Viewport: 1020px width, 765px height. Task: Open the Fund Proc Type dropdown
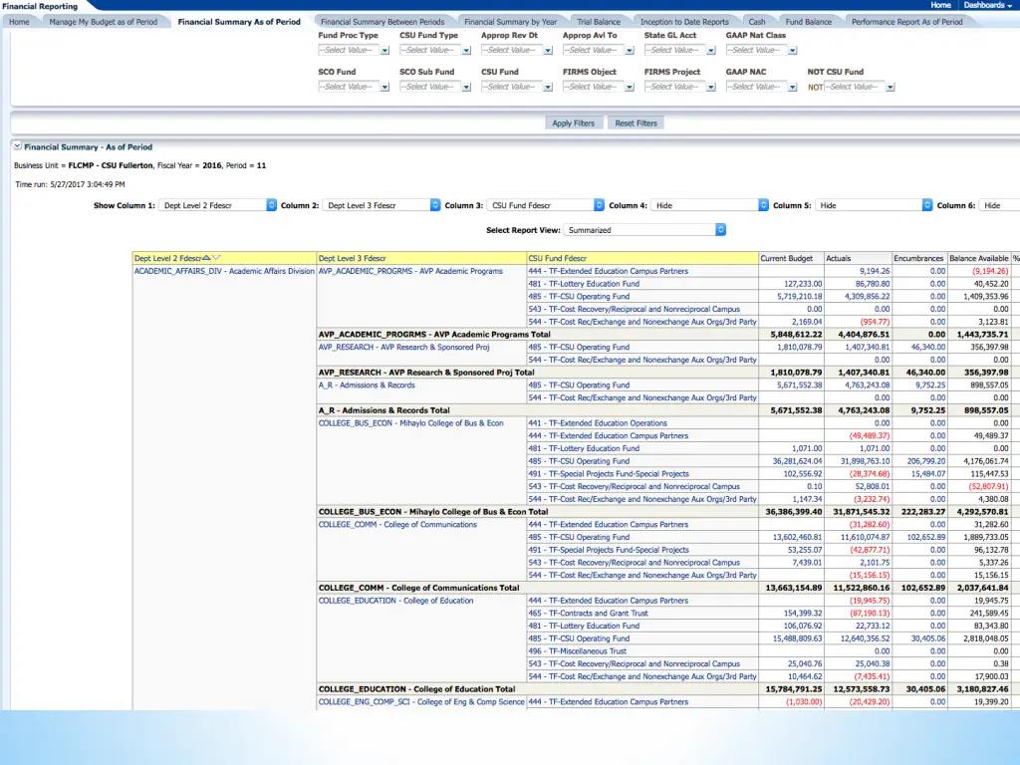pos(384,50)
